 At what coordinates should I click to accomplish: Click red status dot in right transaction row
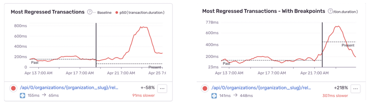[205, 88]
